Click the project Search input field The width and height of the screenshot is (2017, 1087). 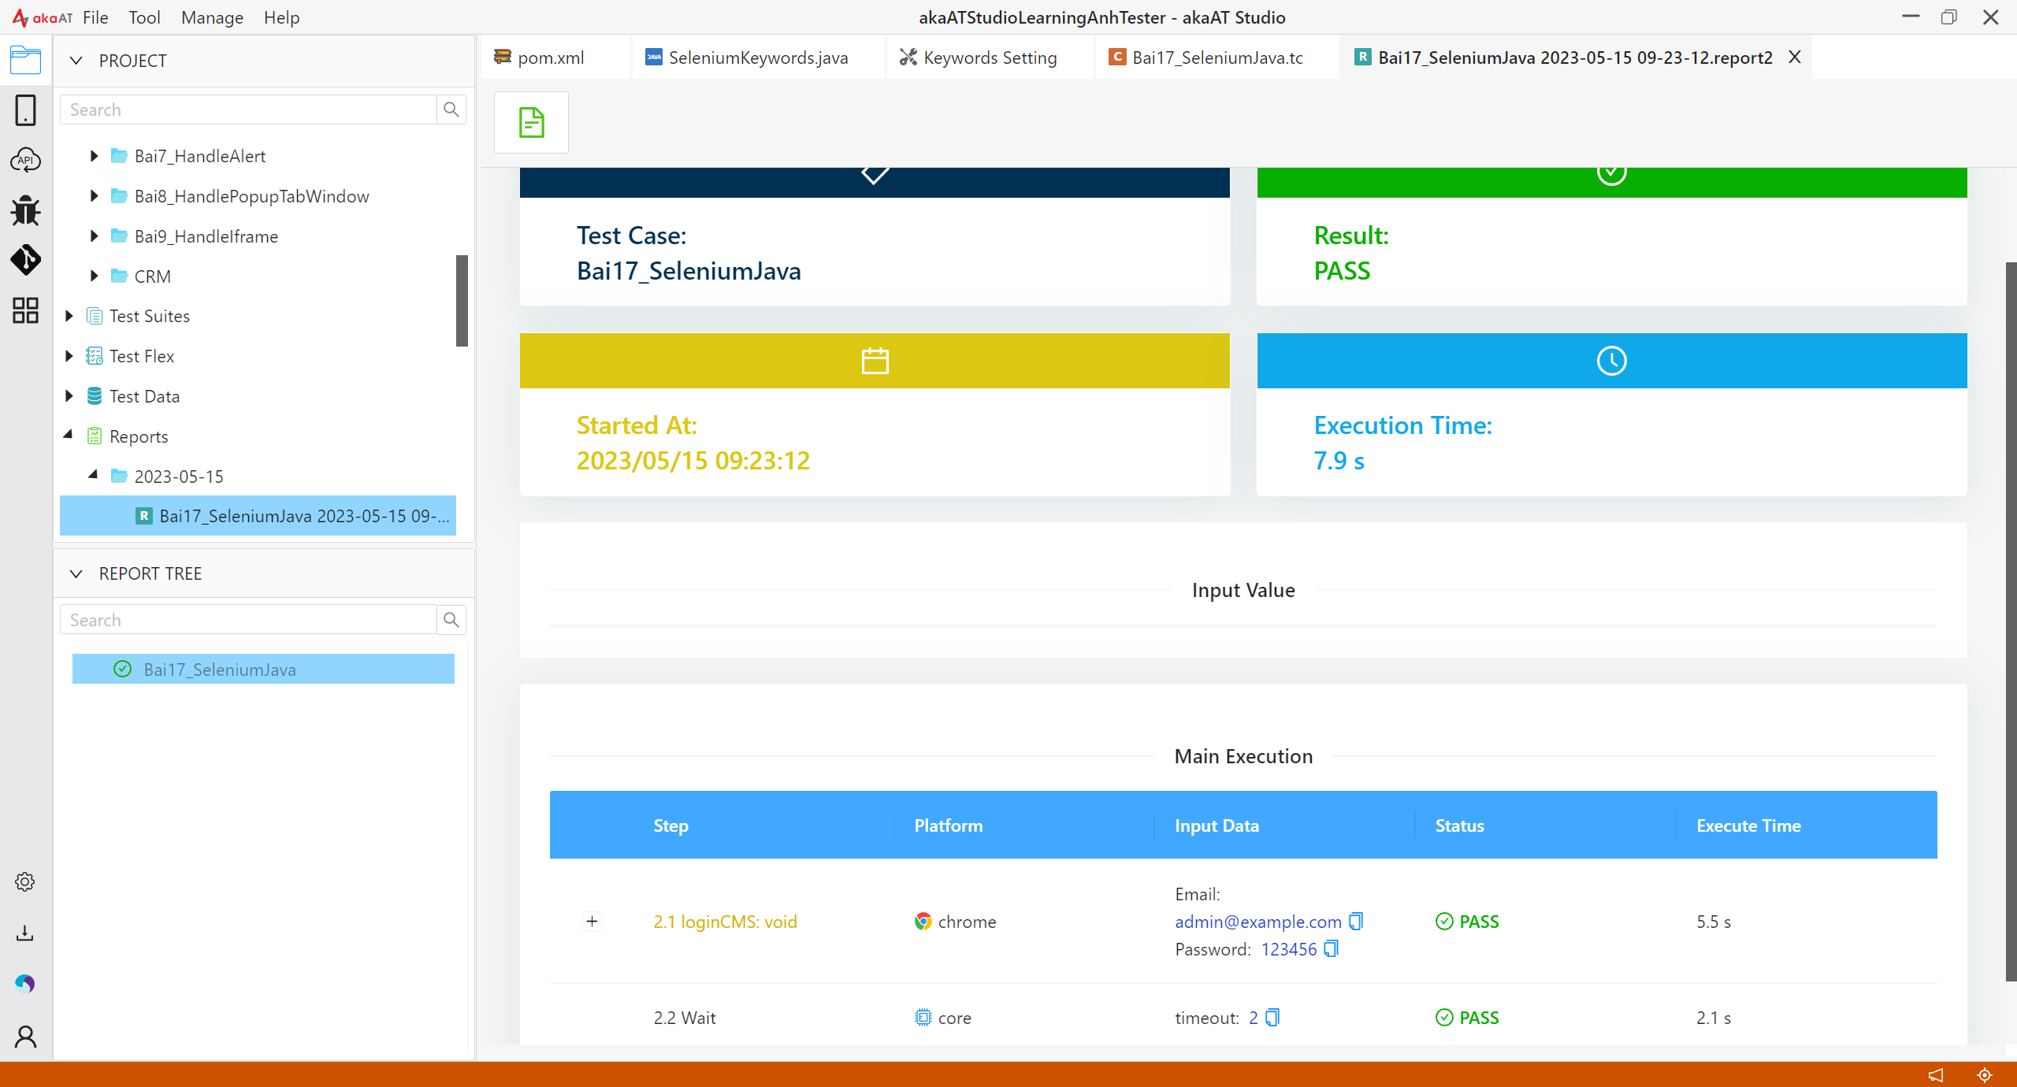pos(249,109)
